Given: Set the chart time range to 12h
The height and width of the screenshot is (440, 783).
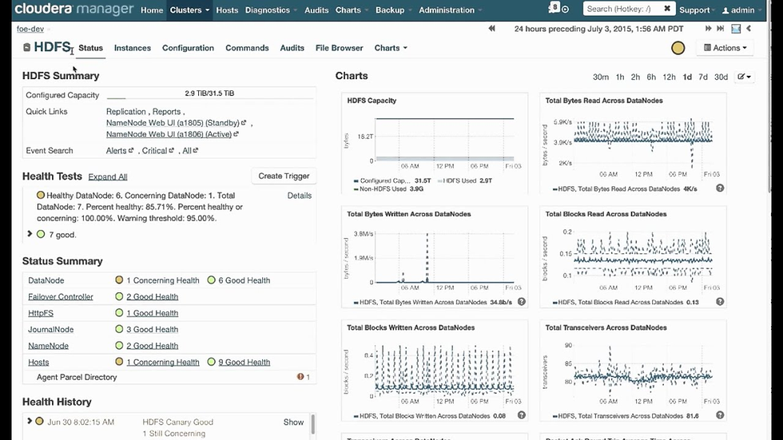Looking at the screenshot, I should click(670, 77).
